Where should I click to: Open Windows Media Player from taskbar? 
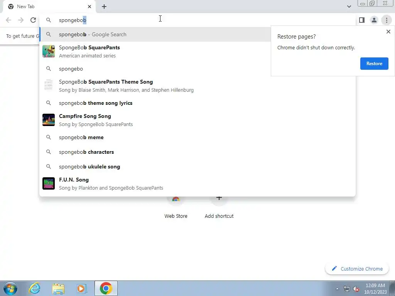click(x=81, y=288)
